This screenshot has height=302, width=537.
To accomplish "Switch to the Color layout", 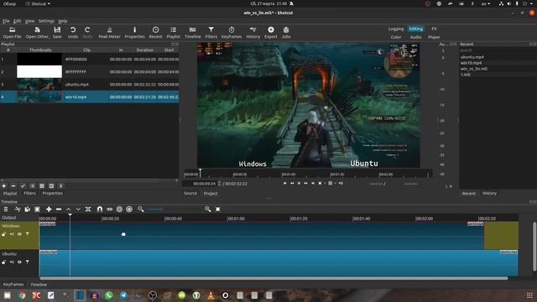I will (396, 37).
